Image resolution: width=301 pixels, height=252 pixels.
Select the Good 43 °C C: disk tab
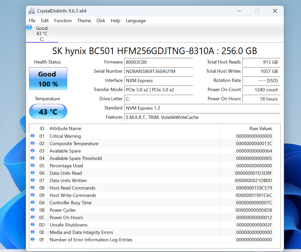[x=42, y=33]
